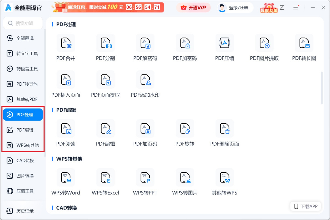The height and width of the screenshot is (220, 330).
Task: Launch the PDF压缩 compression tool
Action: coord(224,47)
